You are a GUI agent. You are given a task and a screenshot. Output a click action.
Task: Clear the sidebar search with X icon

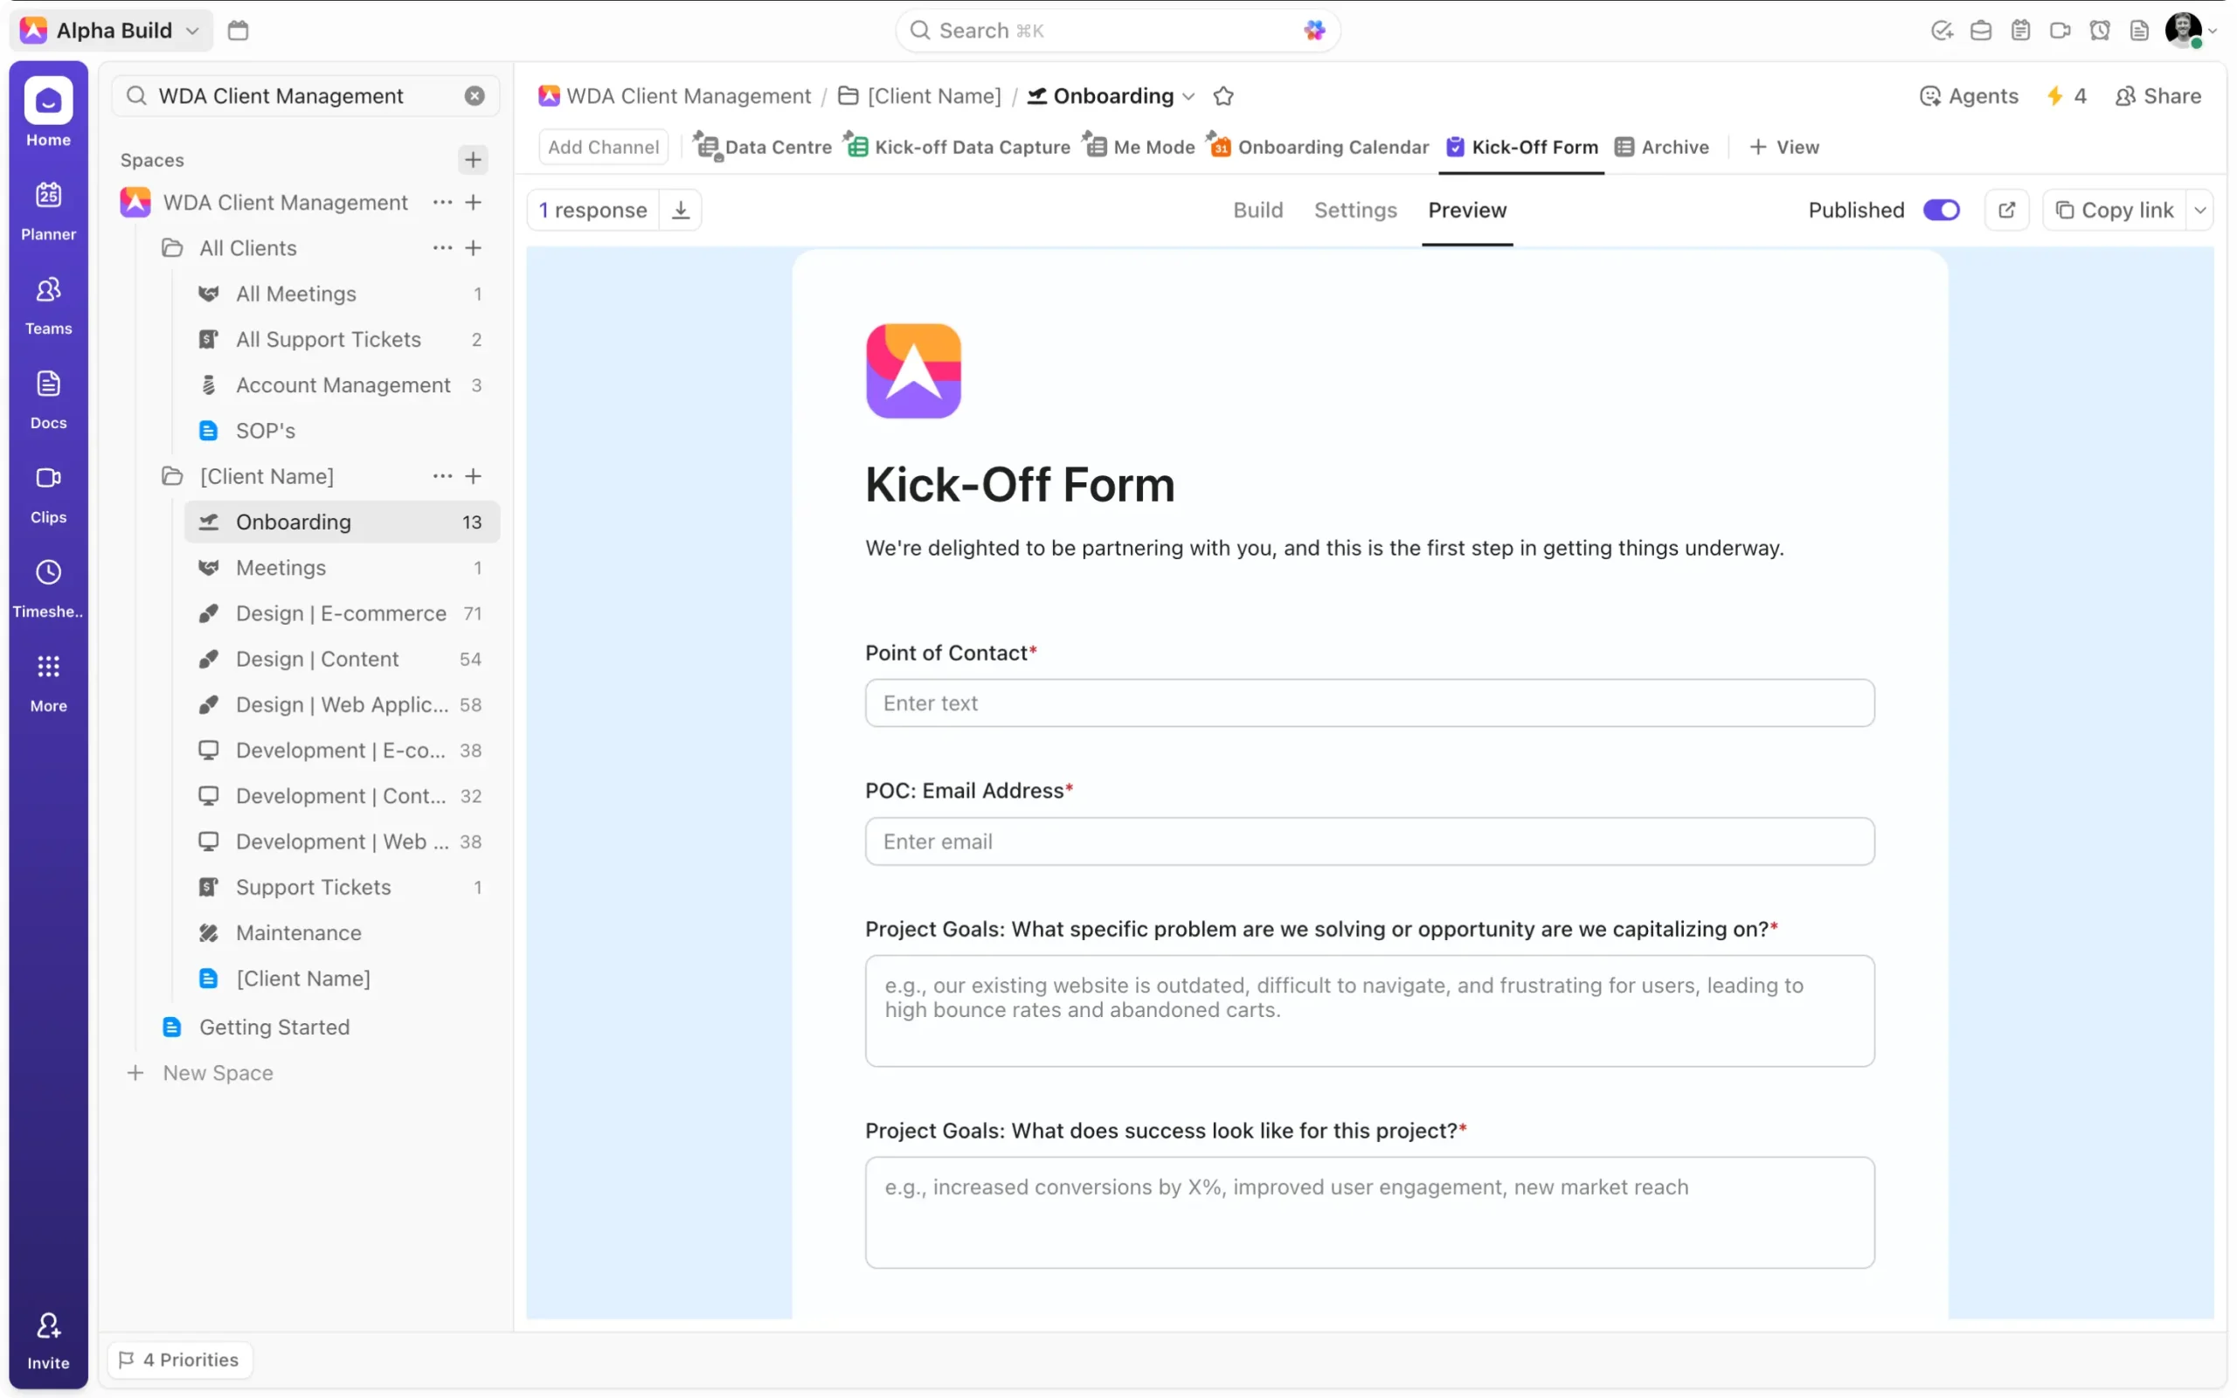tap(474, 96)
